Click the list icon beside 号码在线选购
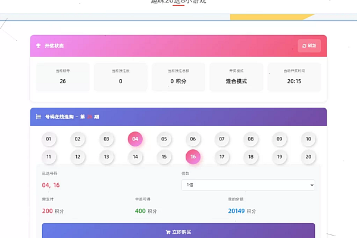Viewport: 357px width, 238px height. (x=39, y=117)
